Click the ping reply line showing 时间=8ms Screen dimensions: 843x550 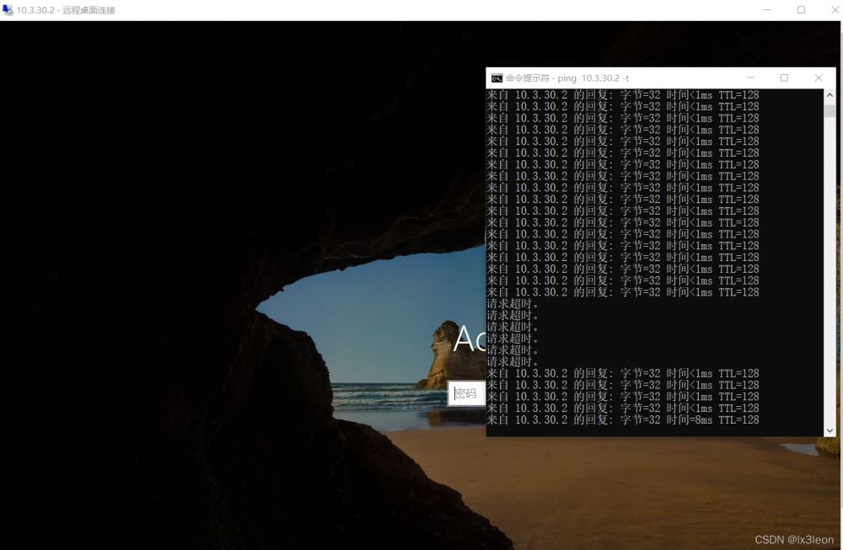622,419
